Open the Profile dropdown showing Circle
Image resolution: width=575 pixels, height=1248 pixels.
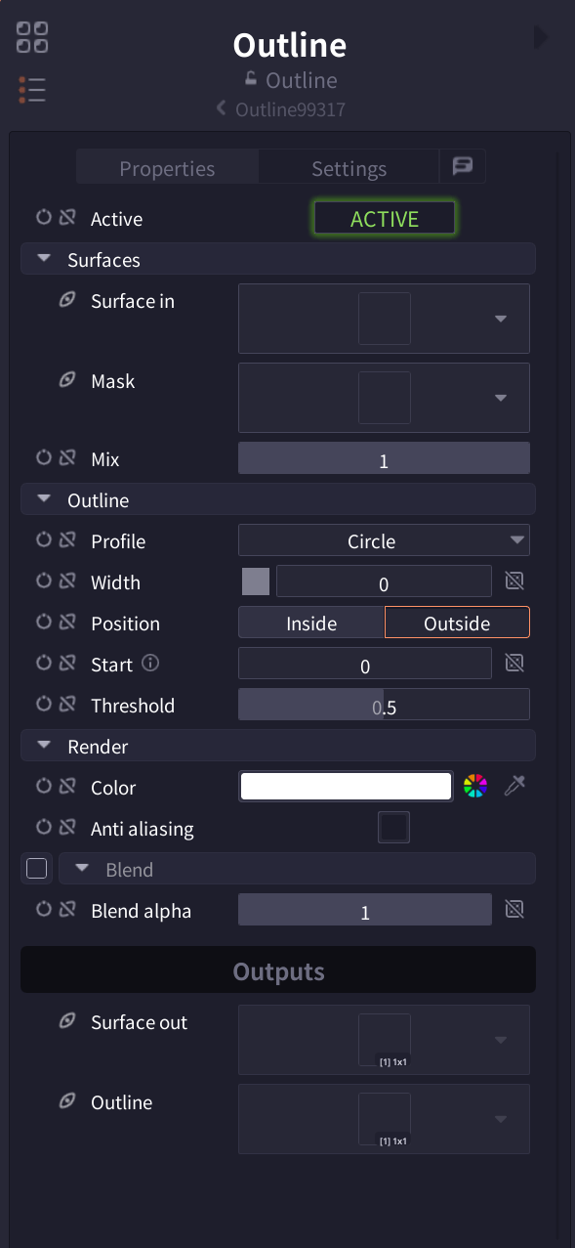[x=384, y=539]
